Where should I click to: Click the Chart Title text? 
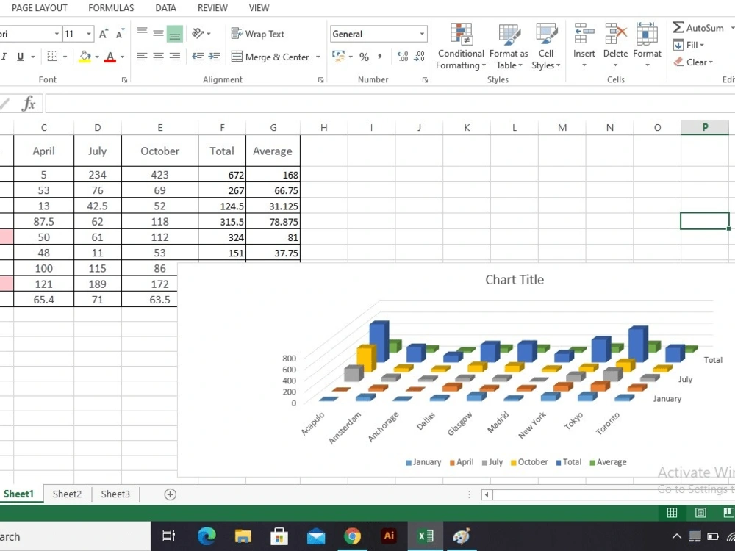click(x=514, y=280)
